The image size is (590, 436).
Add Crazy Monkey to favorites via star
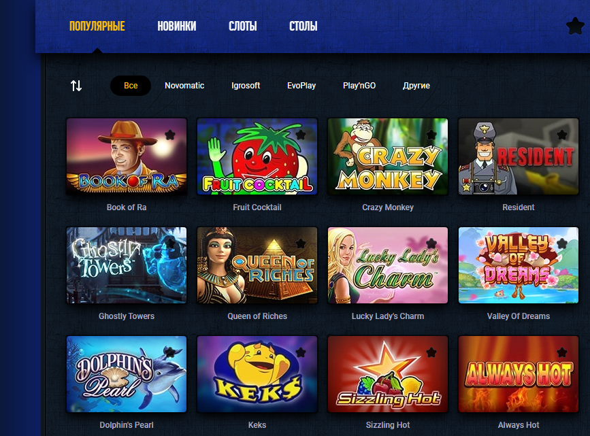pos(431,135)
